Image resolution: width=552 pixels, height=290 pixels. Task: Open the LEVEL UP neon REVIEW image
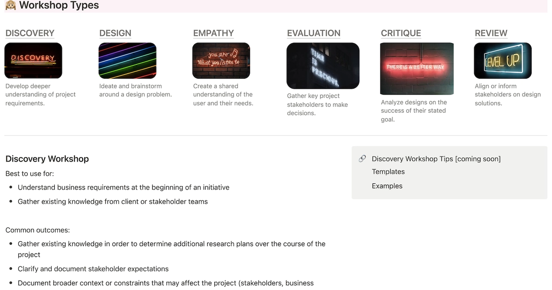503,60
